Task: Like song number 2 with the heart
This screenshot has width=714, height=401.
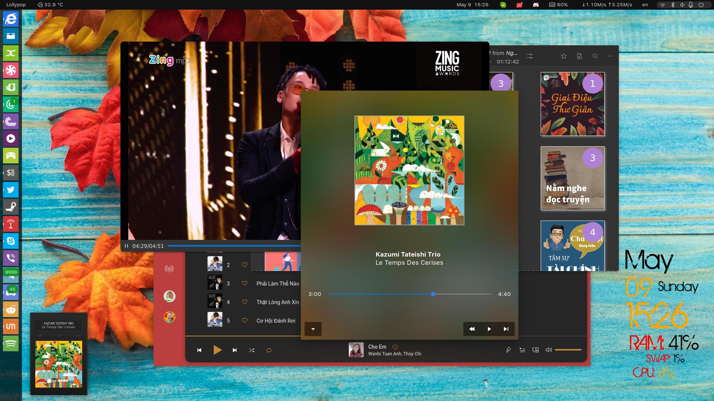Action: tap(245, 265)
